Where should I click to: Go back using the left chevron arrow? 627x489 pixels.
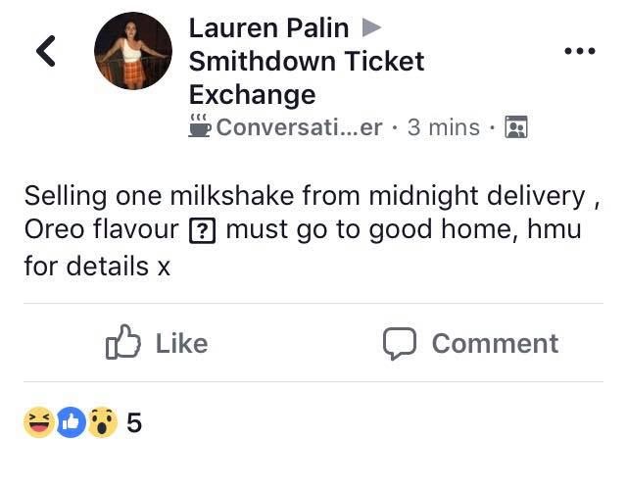click(46, 51)
